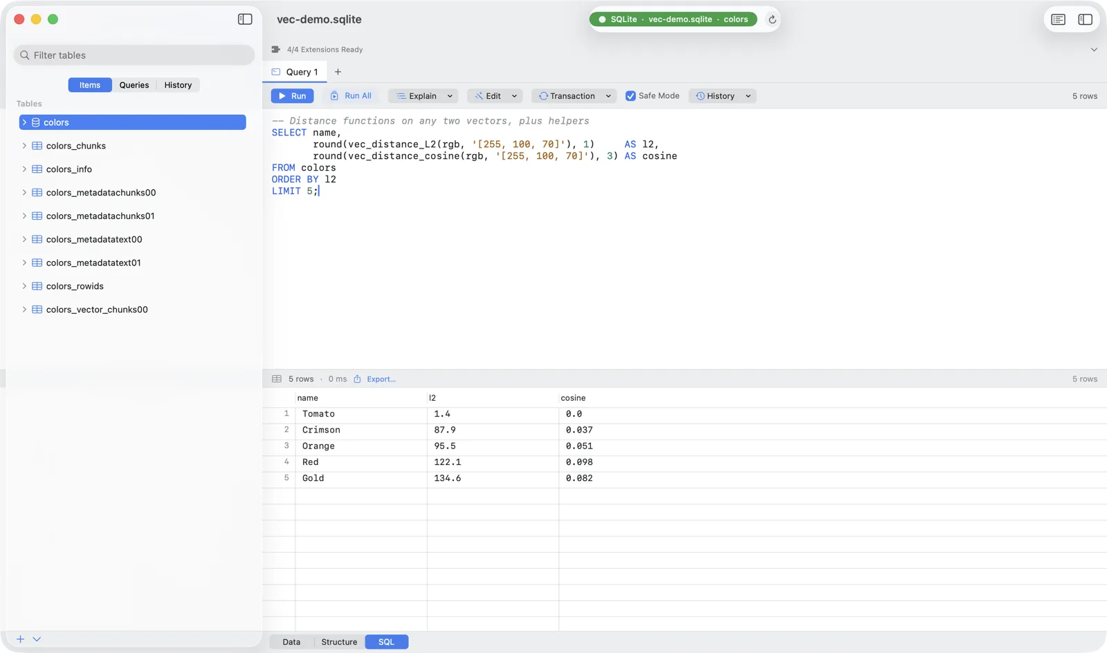Click the colors_rowids table icon
1107x653 pixels.
(x=37, y=286)
